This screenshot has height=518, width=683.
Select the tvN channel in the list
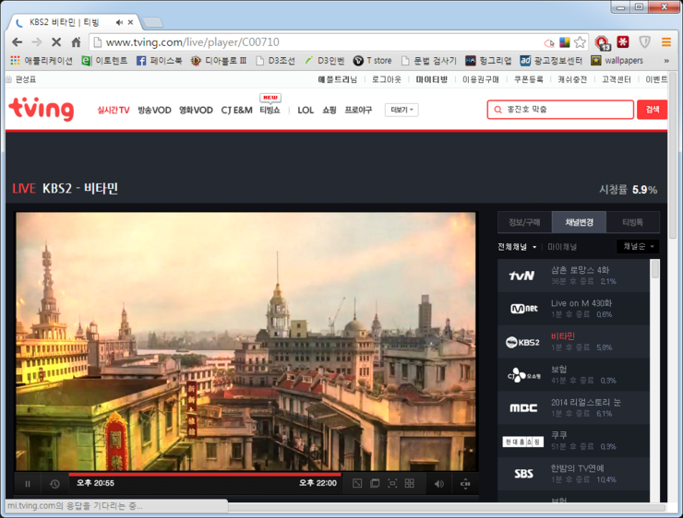[x=574, y=275]
